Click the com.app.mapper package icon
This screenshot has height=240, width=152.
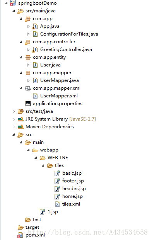tap(28, 73)
